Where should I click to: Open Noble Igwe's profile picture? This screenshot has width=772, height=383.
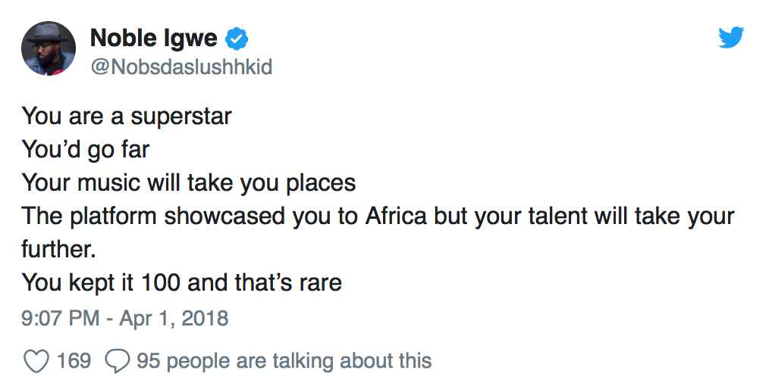(49, 48)
